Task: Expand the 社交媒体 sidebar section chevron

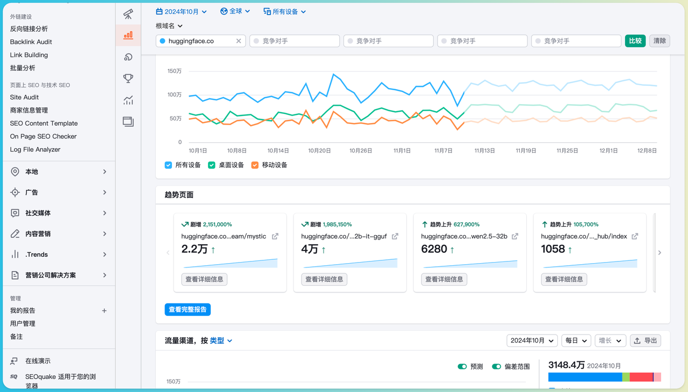Action: pyautogui.click(x=104, y=213)
